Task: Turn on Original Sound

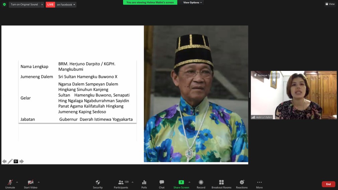Action: pyautogui.click(x=24, y=5)
